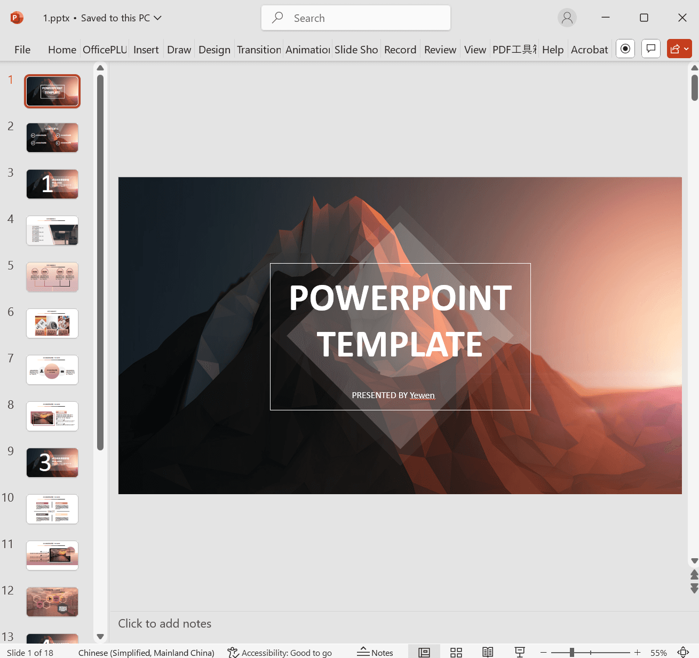Select slide 1 thumbnail
The image size is (699, 658).
[x=52, y=91]
